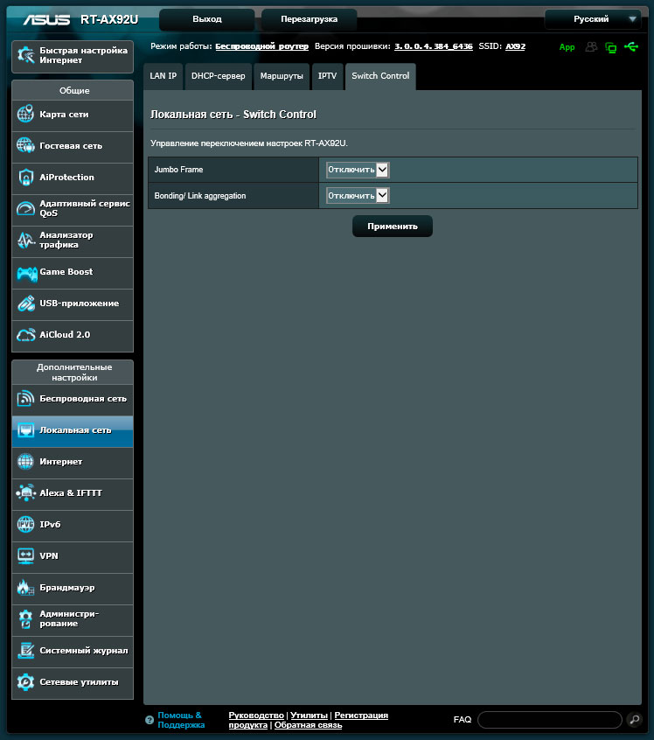Open the Помощь & Поддержка link
Viewport: 654px width, 740px height.
click(181, 720)
